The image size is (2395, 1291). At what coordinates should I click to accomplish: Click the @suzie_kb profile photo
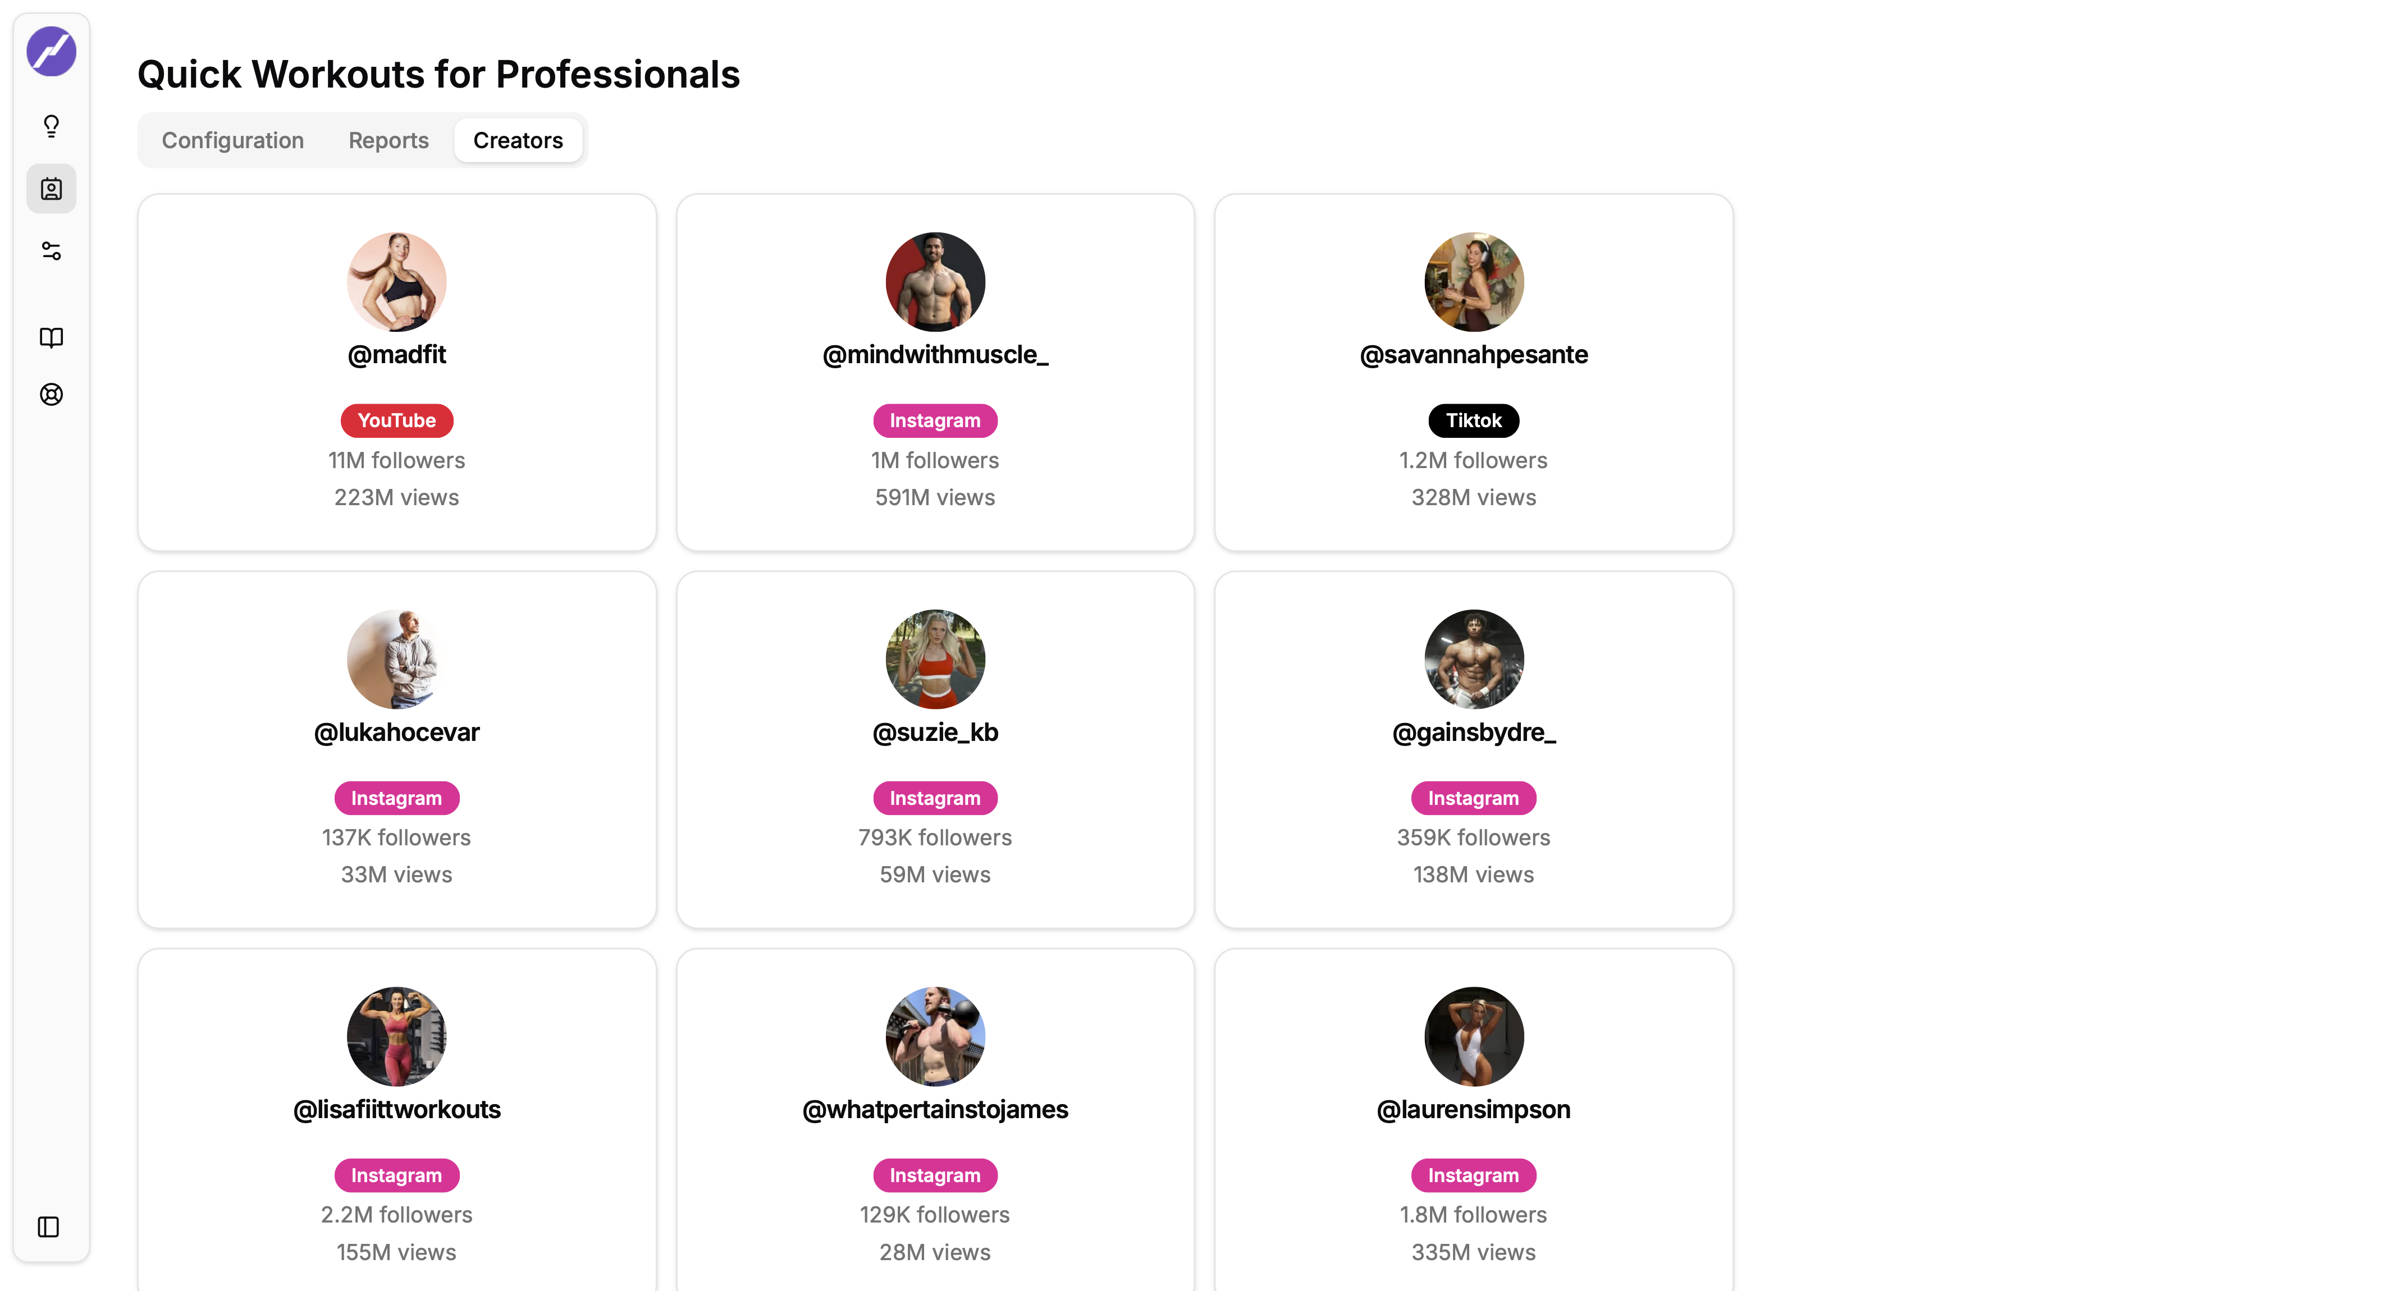[x=935, y=659]
